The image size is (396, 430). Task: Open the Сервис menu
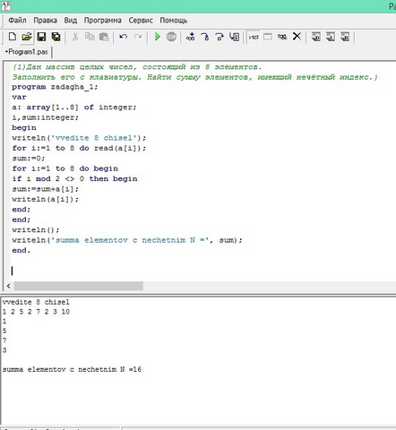point(141,21)
